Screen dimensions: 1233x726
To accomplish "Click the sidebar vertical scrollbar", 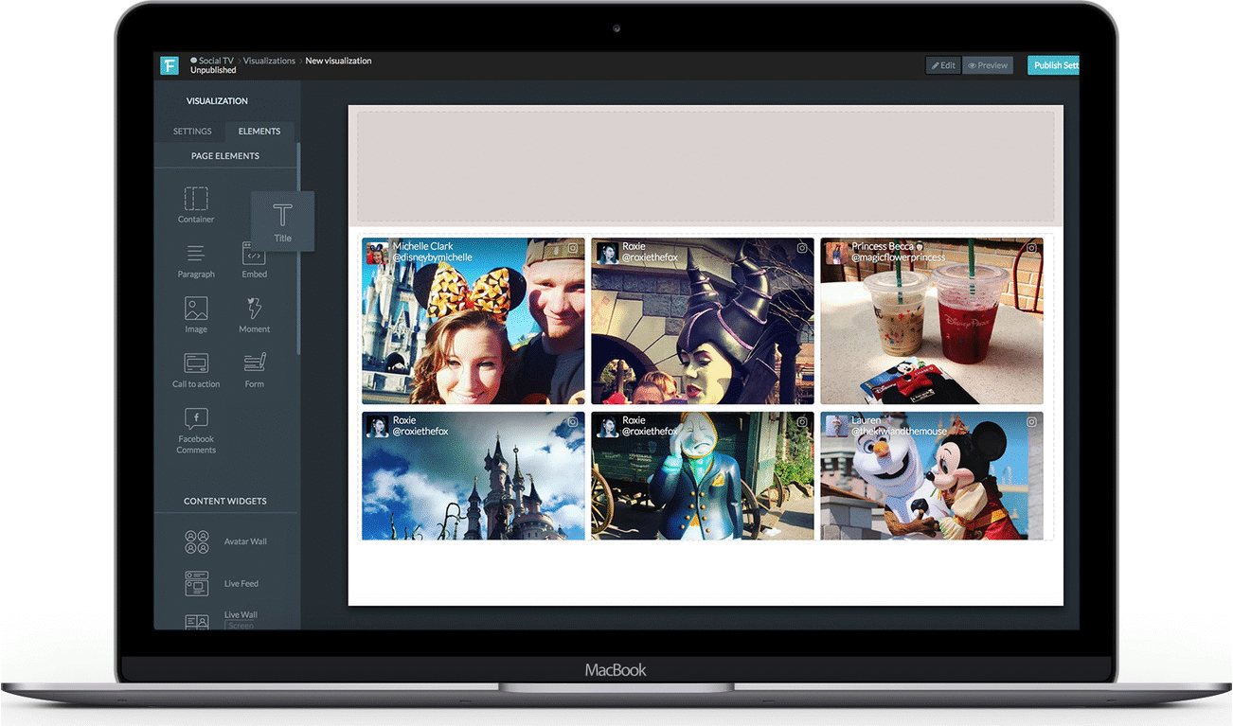I will coord(298,248).
